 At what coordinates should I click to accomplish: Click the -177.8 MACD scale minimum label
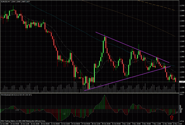[x=181, y=121]
